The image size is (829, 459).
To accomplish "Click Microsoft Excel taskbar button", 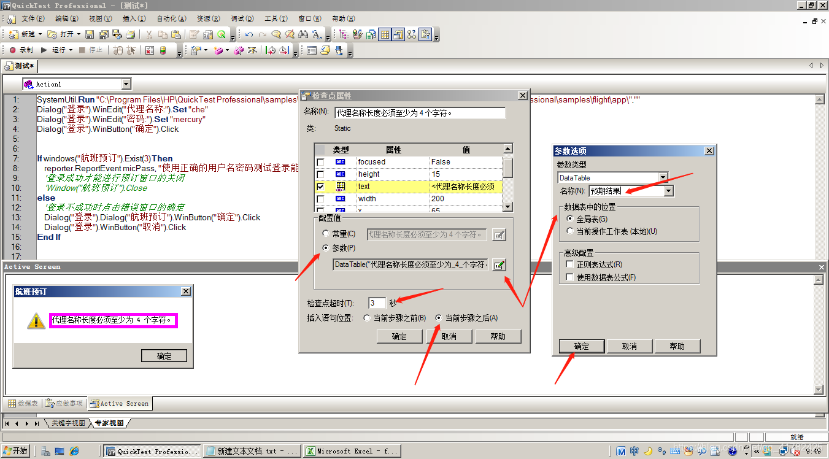I will pos(352,451).
